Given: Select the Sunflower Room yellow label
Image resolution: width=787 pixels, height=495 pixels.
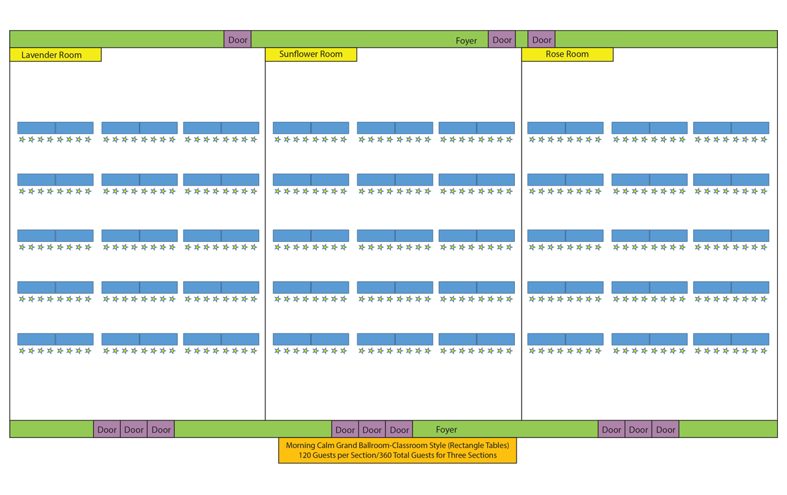Looking at the screenshot, I should (311, 54).
